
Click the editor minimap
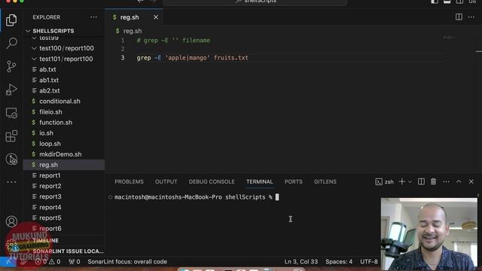(449, 38)
